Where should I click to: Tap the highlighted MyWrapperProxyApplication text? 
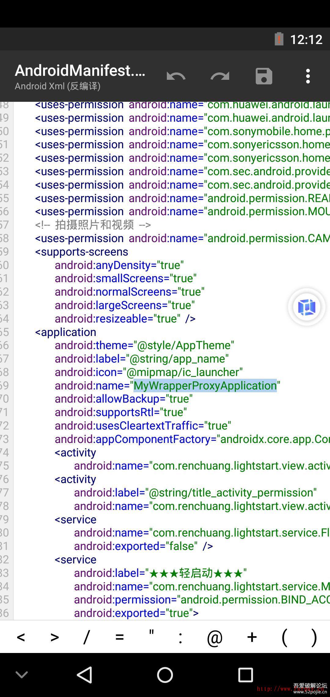coord(205,386)
